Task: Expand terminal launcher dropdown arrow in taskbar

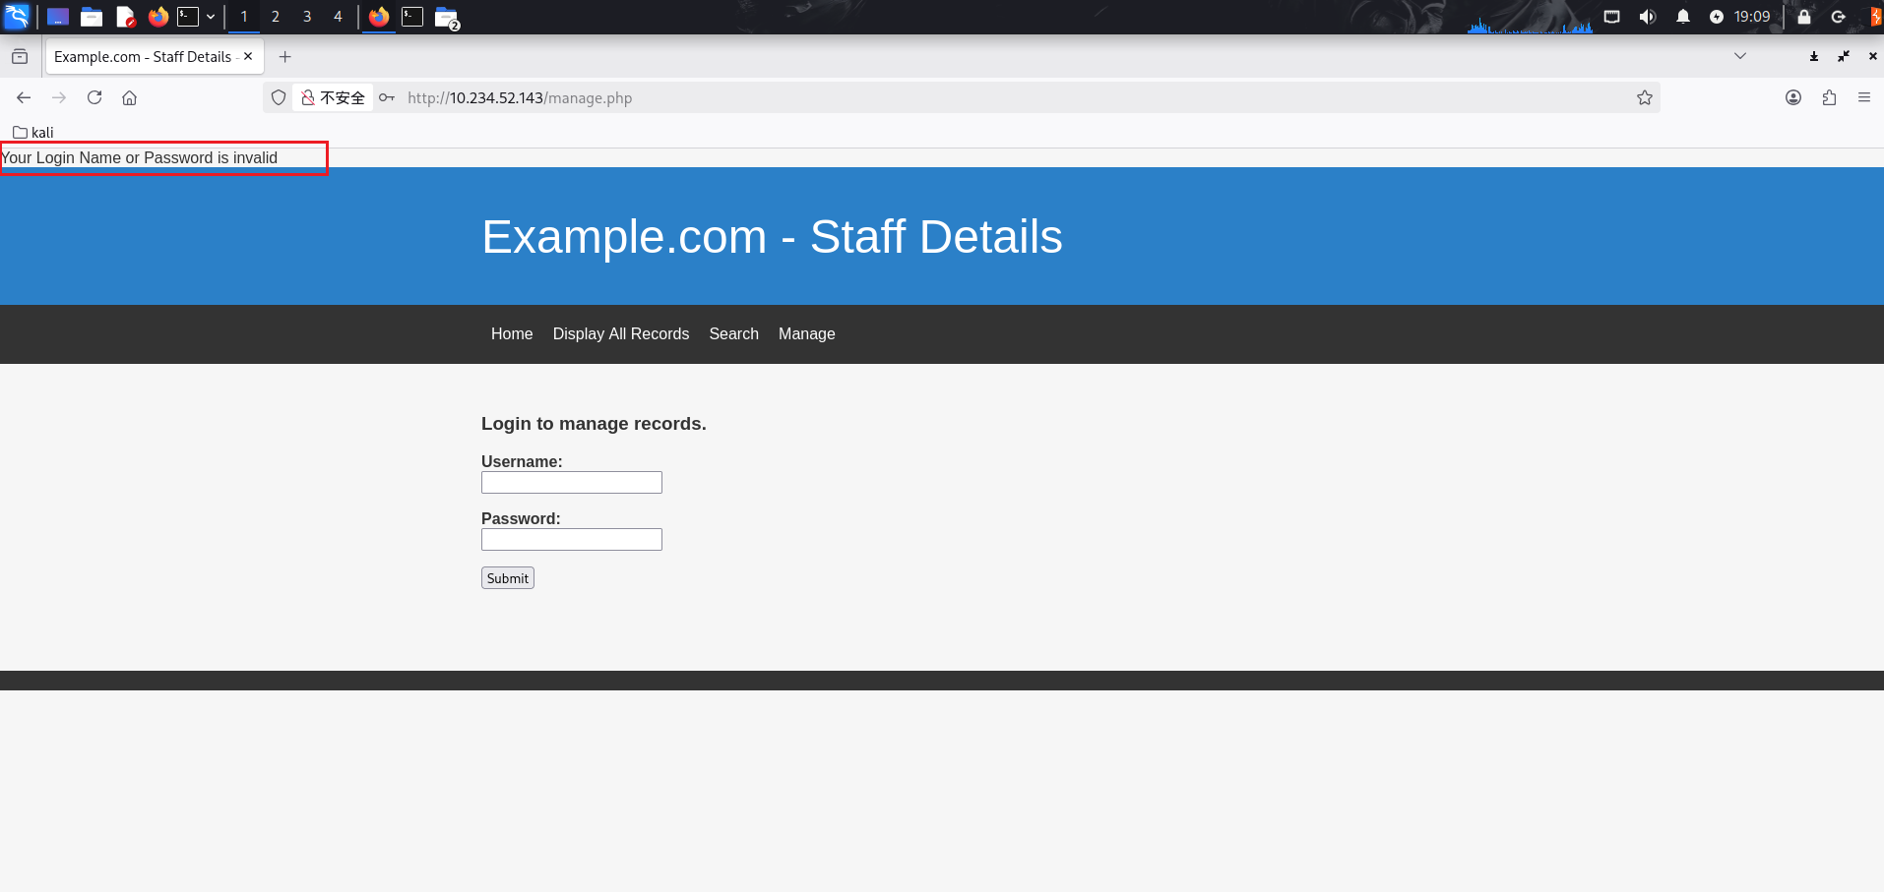Action: point(211,17)
